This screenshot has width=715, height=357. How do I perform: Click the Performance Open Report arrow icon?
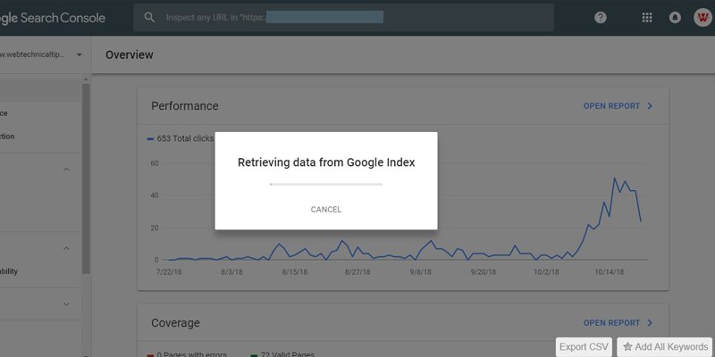[x=650, y=106]
